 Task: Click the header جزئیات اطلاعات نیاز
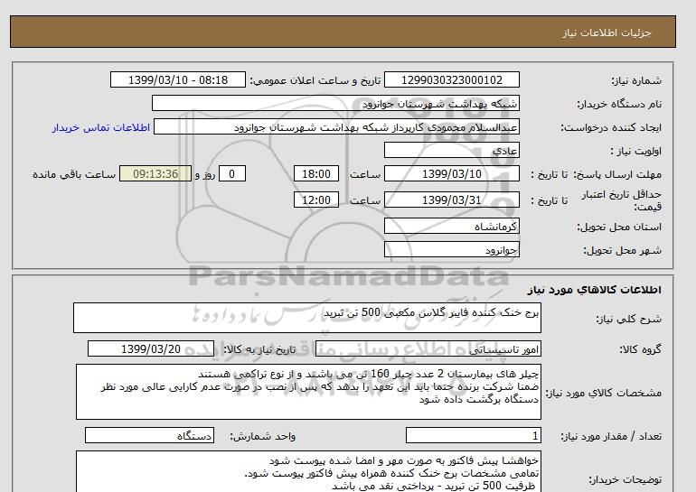pyautogui.click(x=607, y=32)
